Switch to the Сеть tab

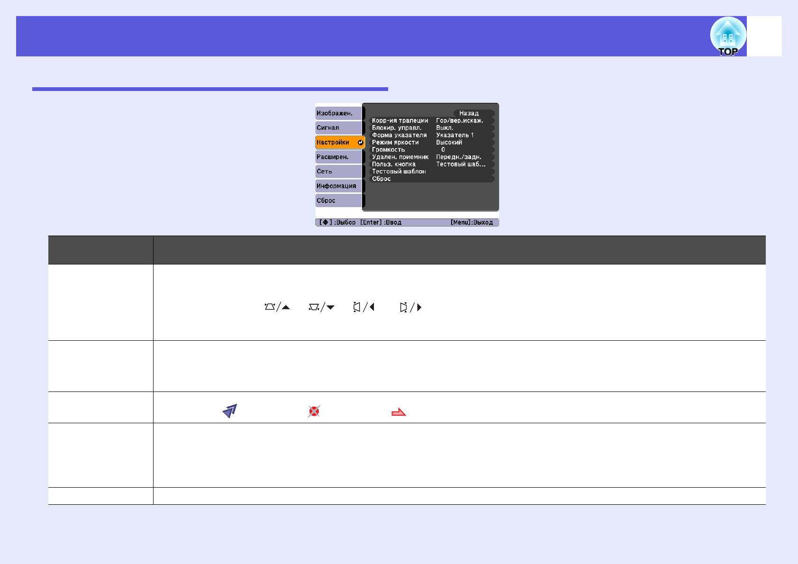pos(338,172)
